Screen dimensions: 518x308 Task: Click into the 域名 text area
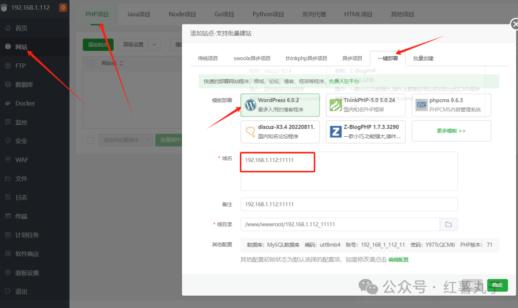tap(349, 171)
